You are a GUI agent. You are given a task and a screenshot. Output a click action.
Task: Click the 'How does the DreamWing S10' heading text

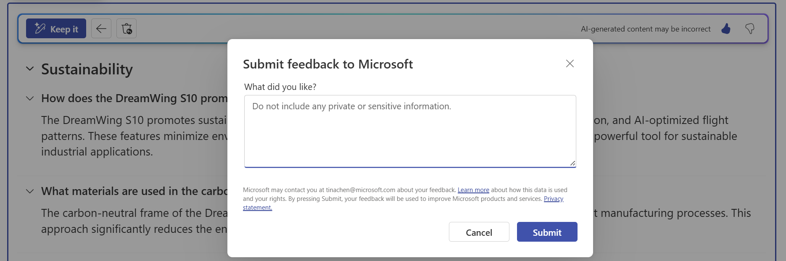[135, 98]
